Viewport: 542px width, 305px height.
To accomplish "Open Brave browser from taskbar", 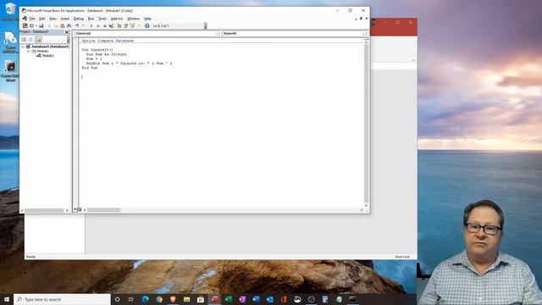I will 173,299.
